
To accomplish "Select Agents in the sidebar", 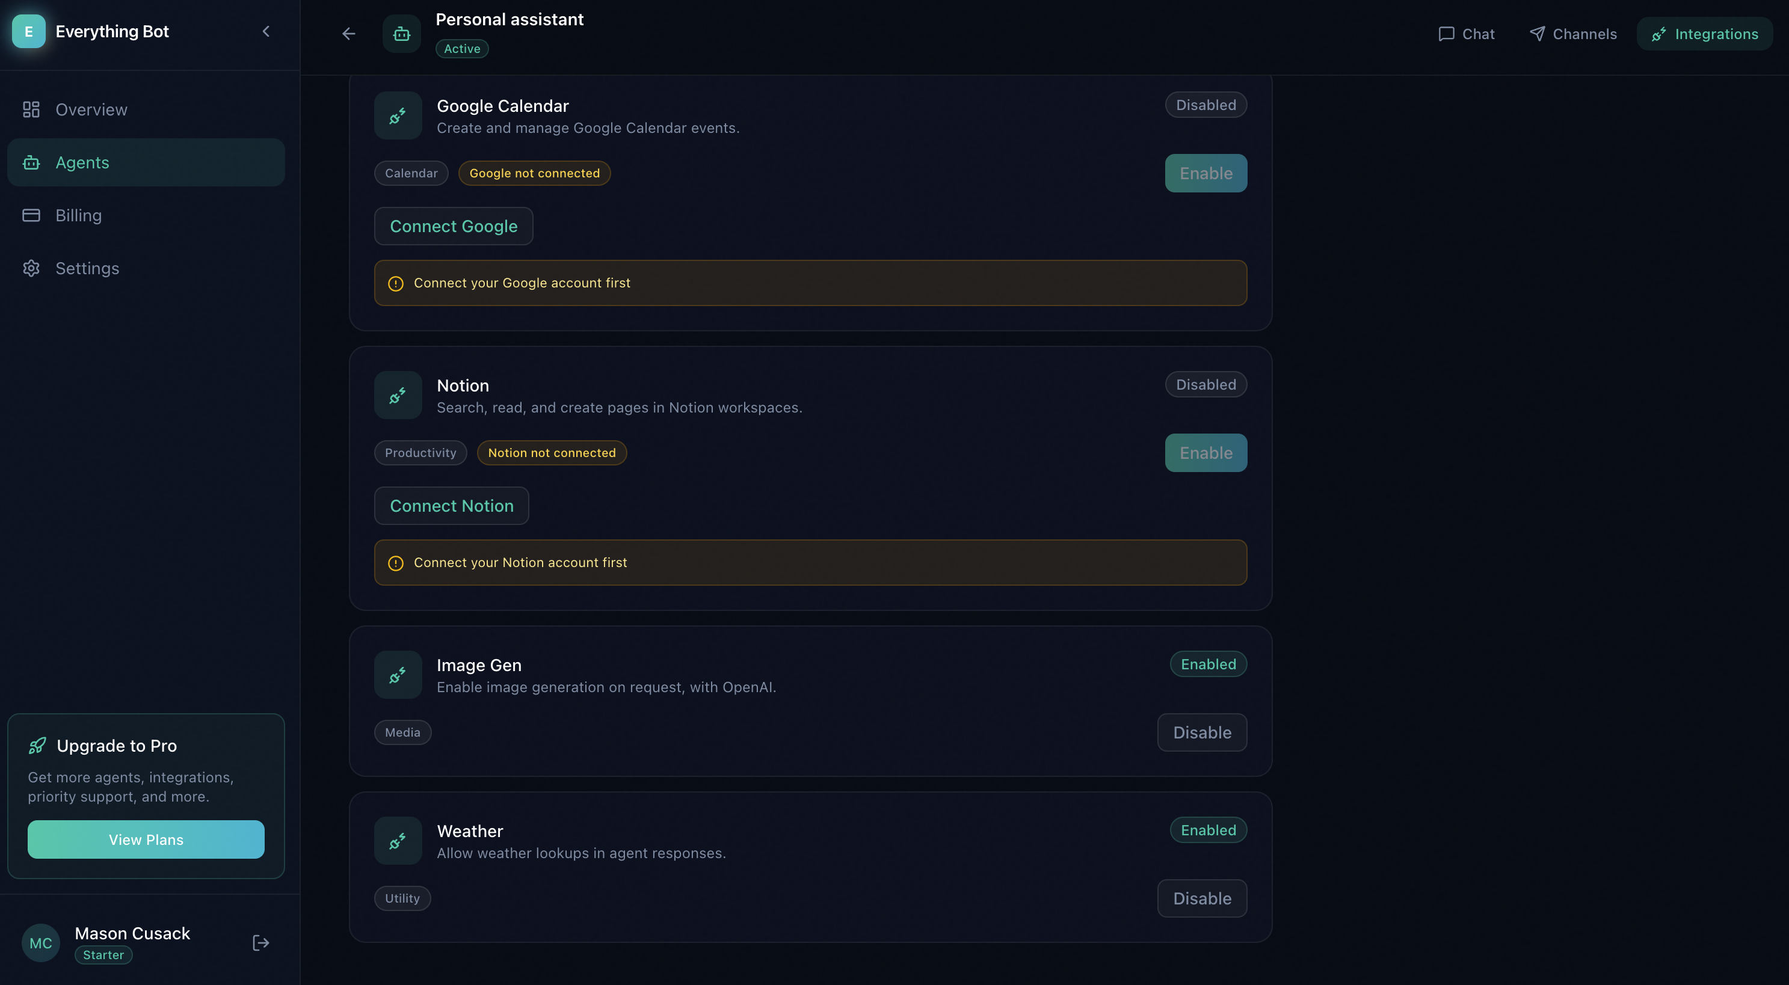I will coord(146,162).
